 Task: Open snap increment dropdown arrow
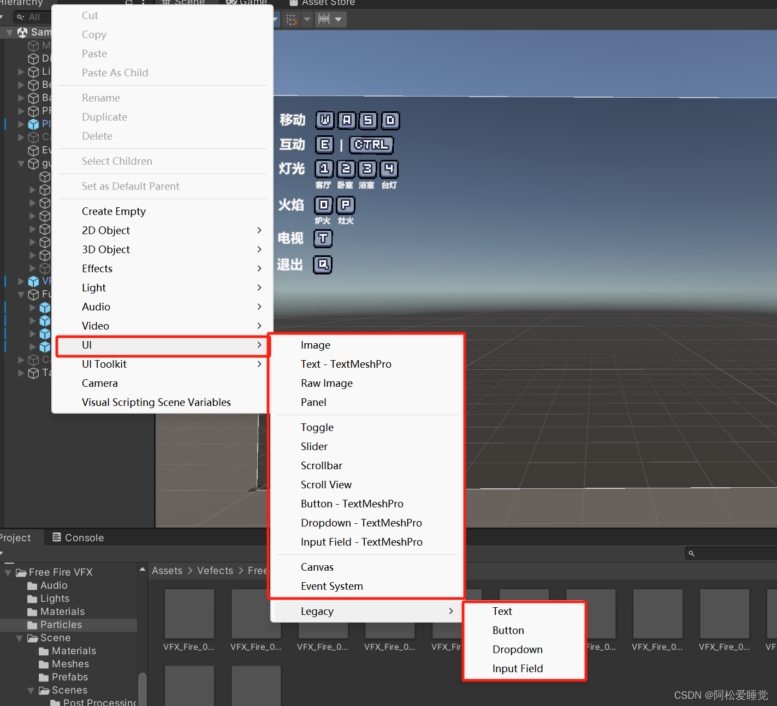(x=339, y=20)
